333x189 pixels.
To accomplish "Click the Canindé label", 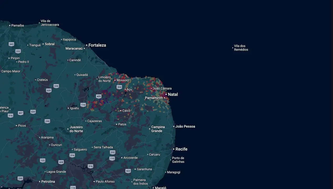I will point(75,60).
